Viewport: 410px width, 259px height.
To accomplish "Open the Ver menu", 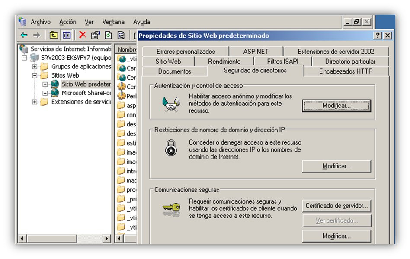I will click(x=89, y=22).
